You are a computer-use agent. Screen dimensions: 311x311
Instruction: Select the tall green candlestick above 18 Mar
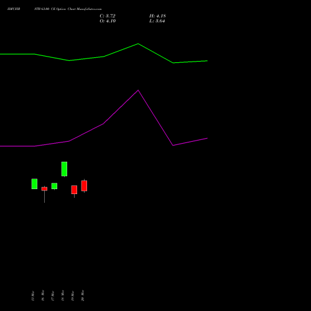pos(64,169)
